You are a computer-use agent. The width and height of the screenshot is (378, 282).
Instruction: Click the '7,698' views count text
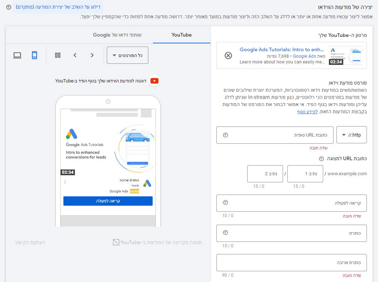(x=283, y=56)
